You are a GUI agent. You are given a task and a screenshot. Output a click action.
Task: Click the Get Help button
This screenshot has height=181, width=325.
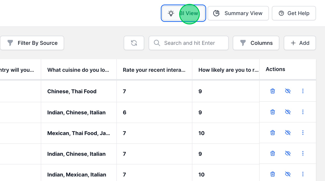[x=294, y=13]
